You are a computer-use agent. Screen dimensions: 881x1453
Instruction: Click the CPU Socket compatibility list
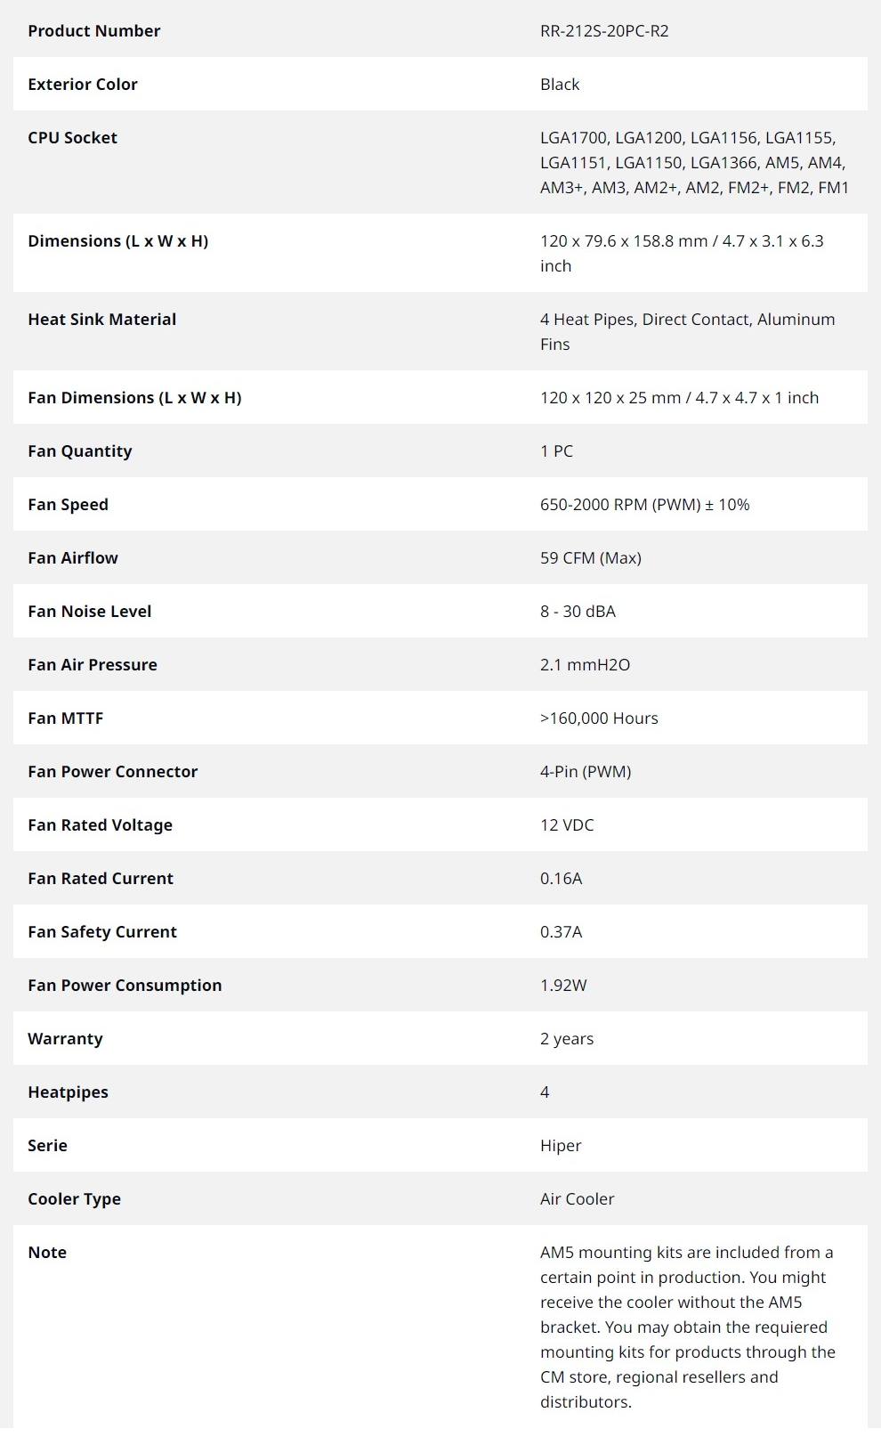click(694, 163)
